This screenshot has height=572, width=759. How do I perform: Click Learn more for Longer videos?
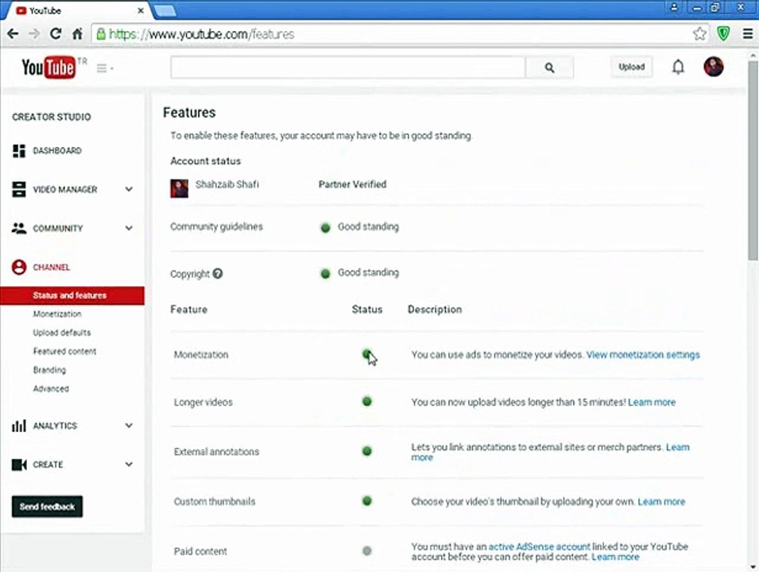pos(652,402)
